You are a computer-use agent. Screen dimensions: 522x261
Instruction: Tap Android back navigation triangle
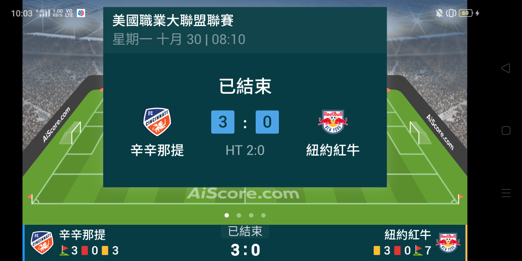coord(506,68)
